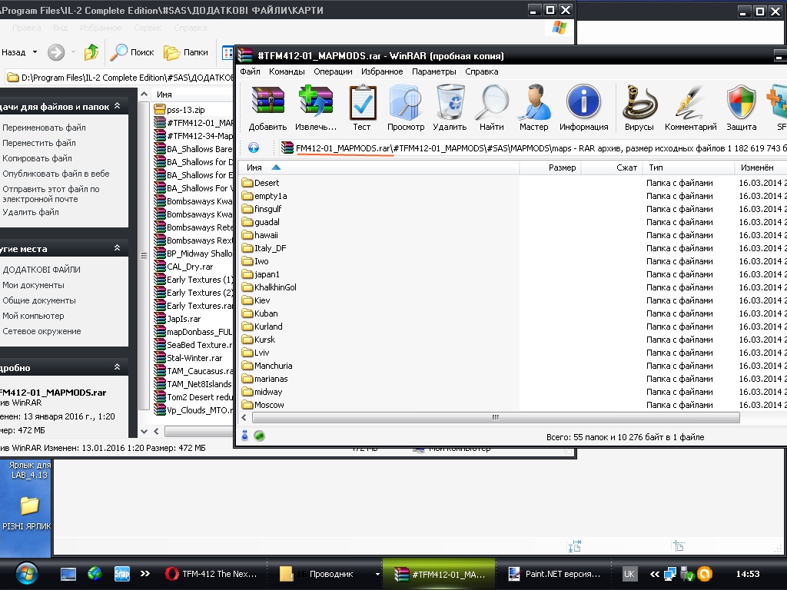The width and height of the screenshot is (787, 590).
Task: Expand the Проводник taskbar group arrow
Action: (x=377, y=574)
